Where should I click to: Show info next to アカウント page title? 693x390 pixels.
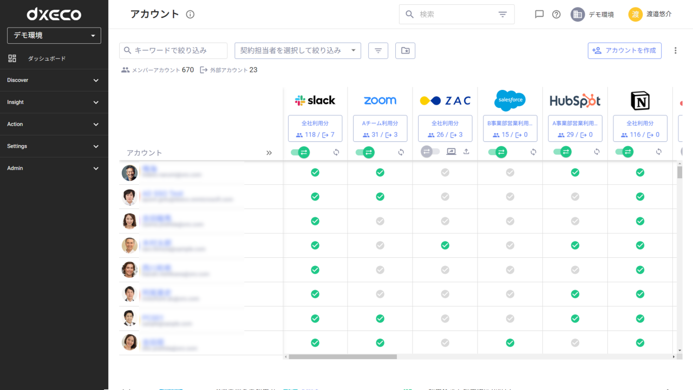pos(190,15)
